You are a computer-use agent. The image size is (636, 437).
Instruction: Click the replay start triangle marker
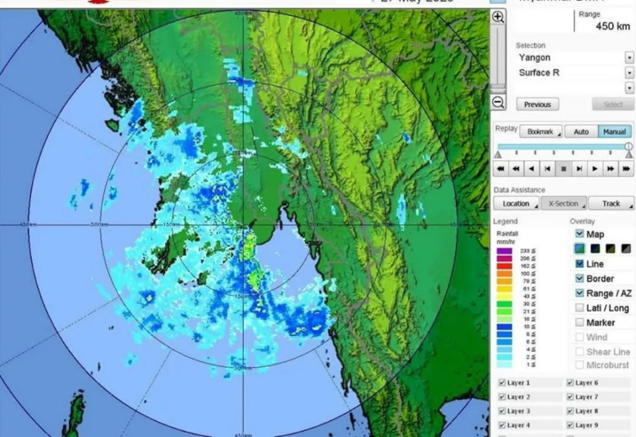click(x=498, y=155)
